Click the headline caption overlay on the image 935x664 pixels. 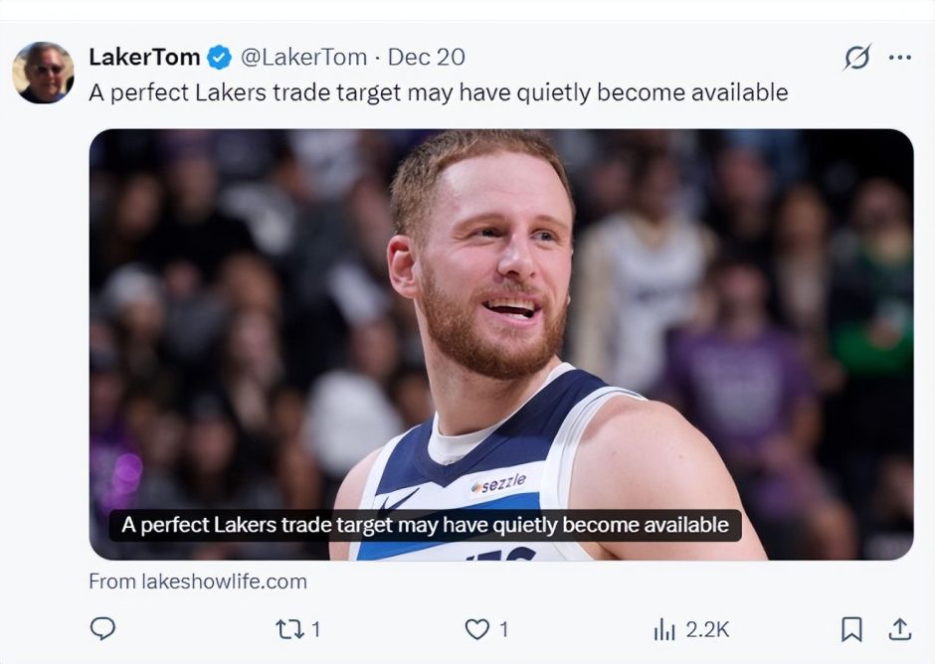(x=425, y=525)
